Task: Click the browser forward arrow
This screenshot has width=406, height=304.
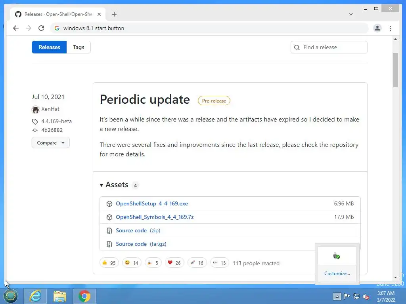Action: click(29, 28)
